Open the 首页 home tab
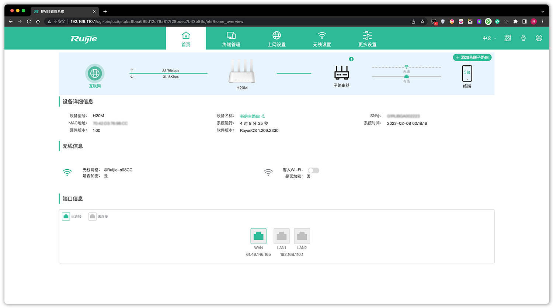Viewport: 553px width, 308px height. coord(186,38)
